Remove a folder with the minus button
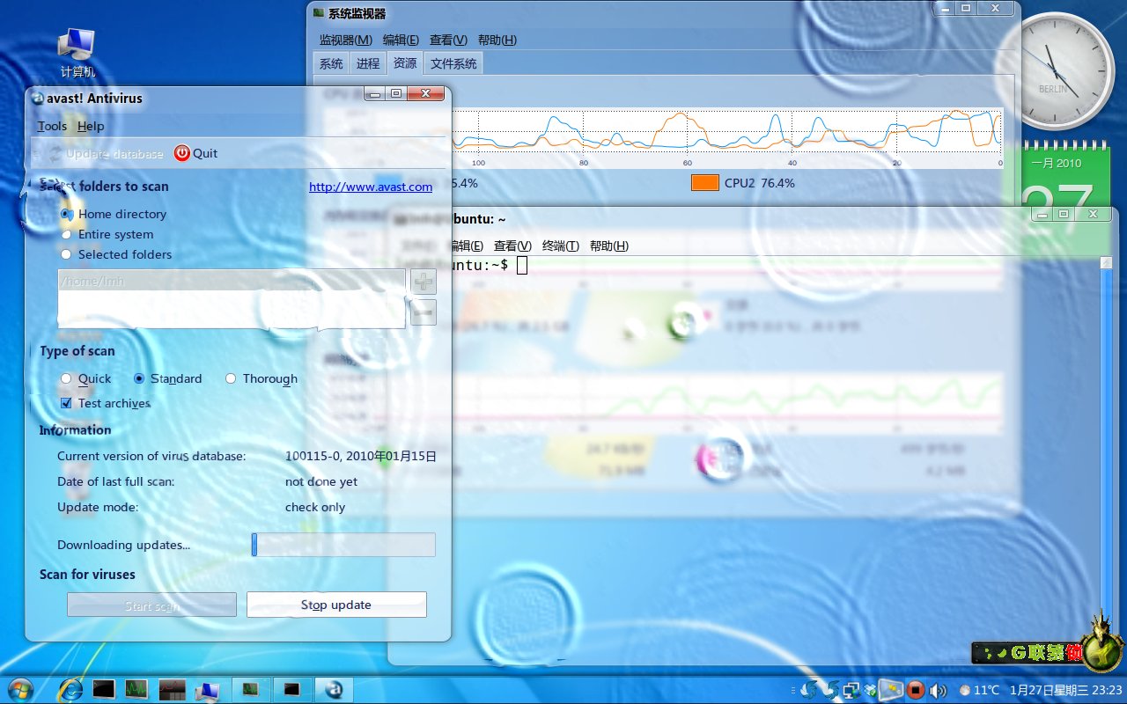 [424, 312]
